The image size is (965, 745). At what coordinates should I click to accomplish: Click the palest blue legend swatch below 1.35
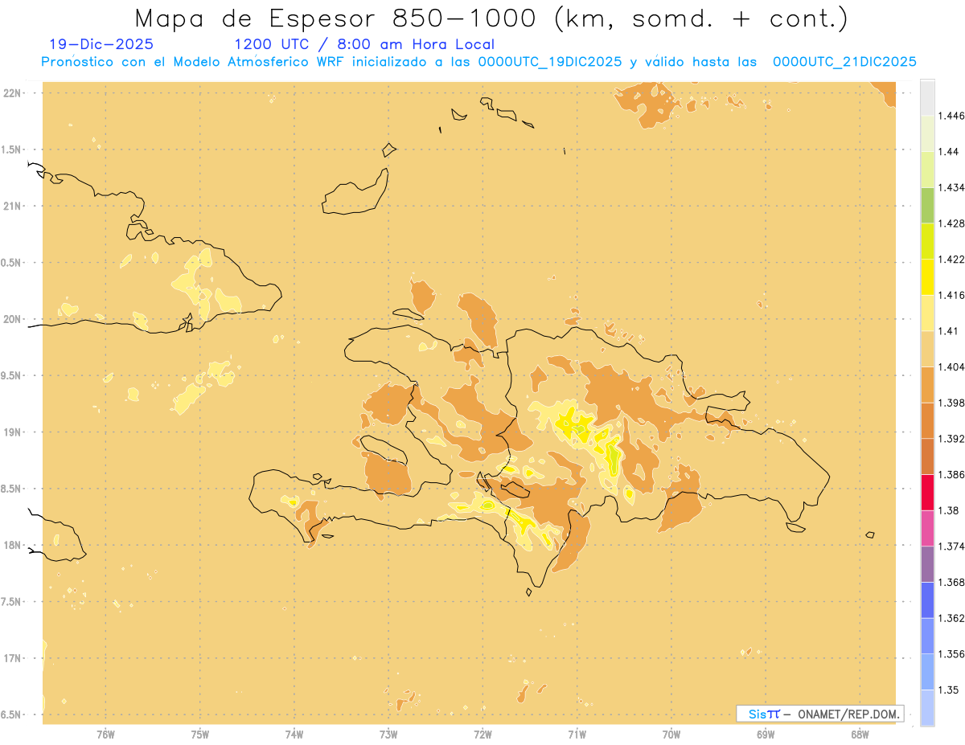(x=927, y=708)
